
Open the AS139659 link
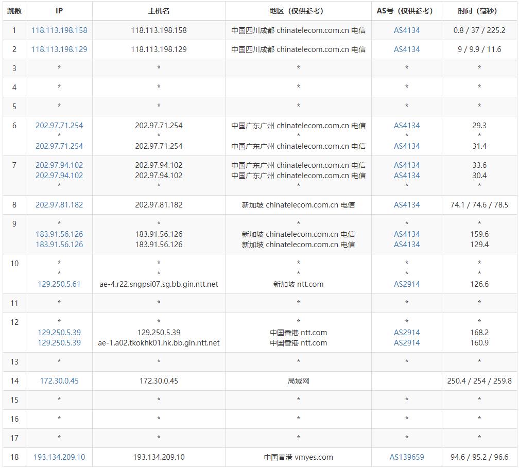[407, 457]
